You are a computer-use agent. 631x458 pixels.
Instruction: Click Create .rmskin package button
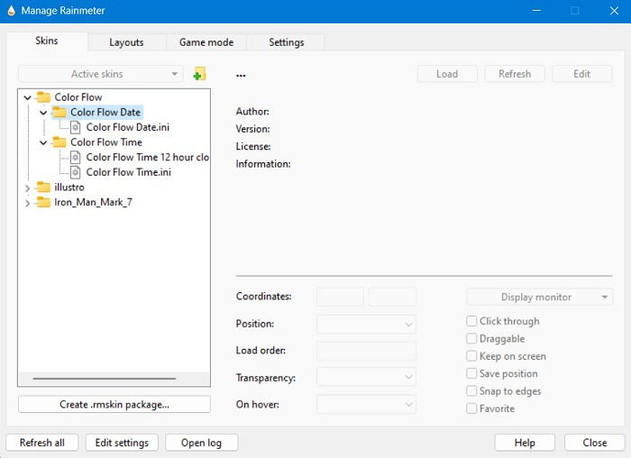point(114,405)
